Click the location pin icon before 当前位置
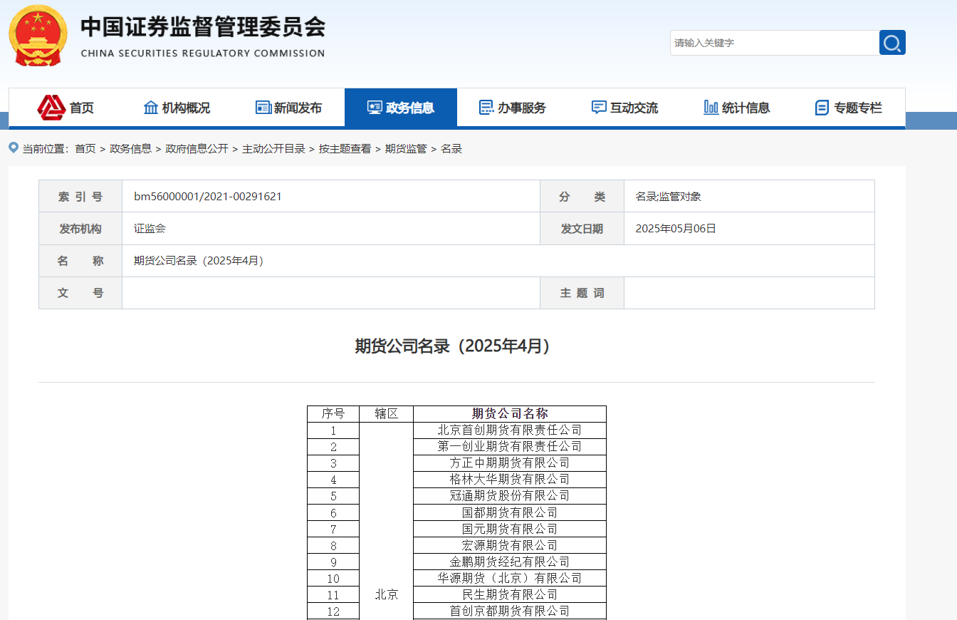The height and width of the screenshot is (620, 957). click(x=14, y=148)
